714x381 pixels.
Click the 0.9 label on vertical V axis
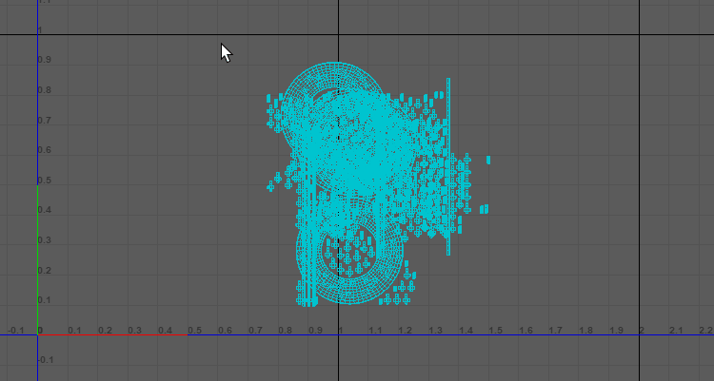(45, 60)
